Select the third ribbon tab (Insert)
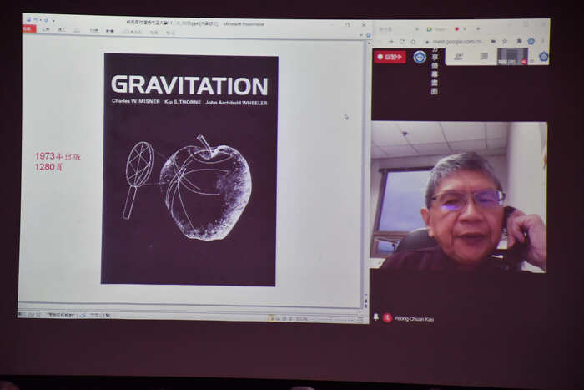Screen dimensions: 584x390 [x=62, y=30]
